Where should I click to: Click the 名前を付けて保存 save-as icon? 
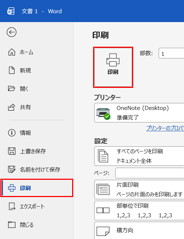pos(12,170)
